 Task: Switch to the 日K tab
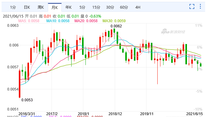[x=27, y=7]
